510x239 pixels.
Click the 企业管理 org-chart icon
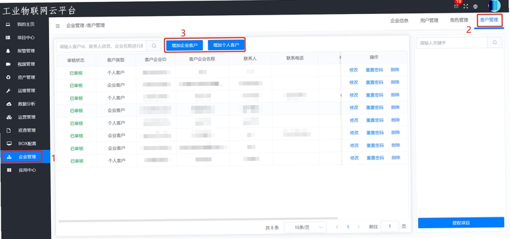click(x=9, y=157)
